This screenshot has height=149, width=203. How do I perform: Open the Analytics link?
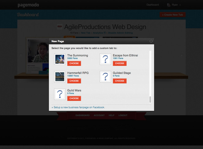[x=99, y=33]
